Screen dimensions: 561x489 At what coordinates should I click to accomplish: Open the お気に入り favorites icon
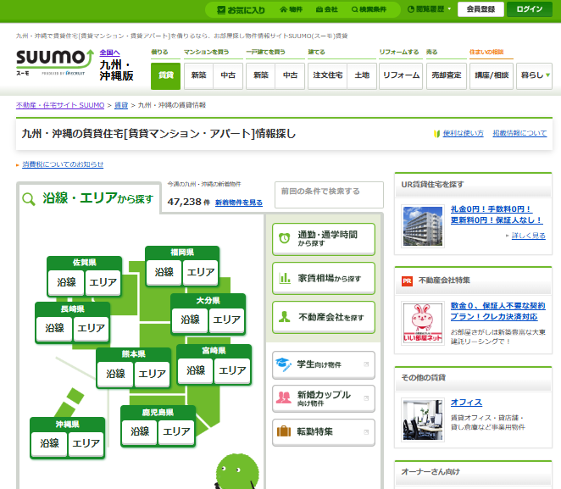click(221, 10)
